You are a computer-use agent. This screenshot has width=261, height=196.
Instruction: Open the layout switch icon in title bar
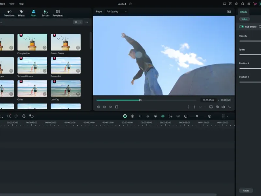click(224, 4)
